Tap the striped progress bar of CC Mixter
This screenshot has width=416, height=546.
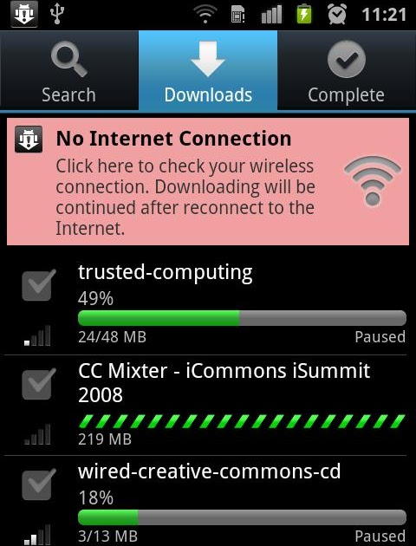[242, 421]
